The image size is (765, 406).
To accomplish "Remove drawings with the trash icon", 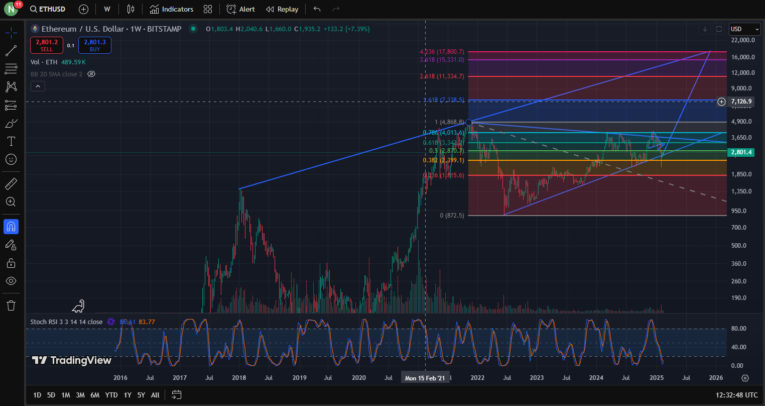I will point(11,305).
